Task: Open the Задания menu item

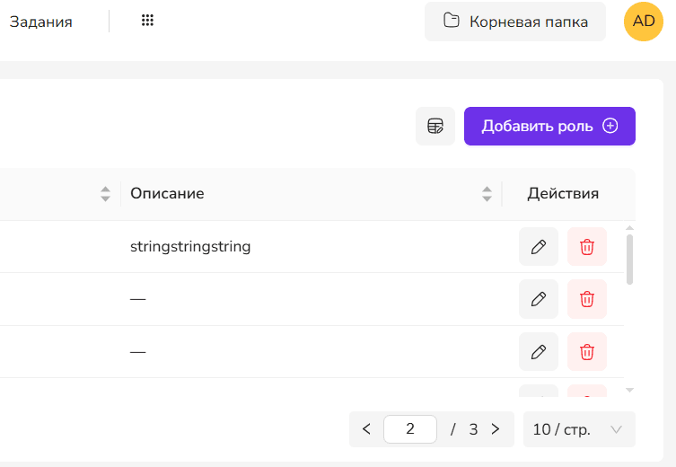Action: pos(40,22)
